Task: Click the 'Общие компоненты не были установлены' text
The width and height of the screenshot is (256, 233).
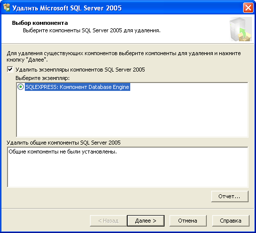Action: pos(63,152)
